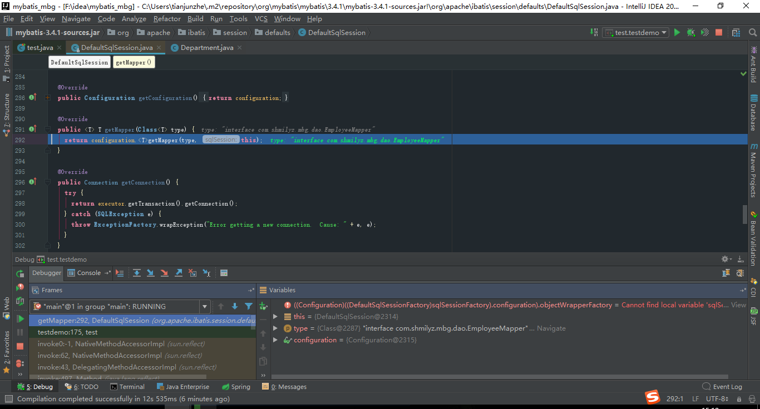
Task: Open the Refactor menu
Action: (x=167, y=18)
